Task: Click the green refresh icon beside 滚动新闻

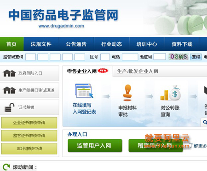Action: click(6, 167)
